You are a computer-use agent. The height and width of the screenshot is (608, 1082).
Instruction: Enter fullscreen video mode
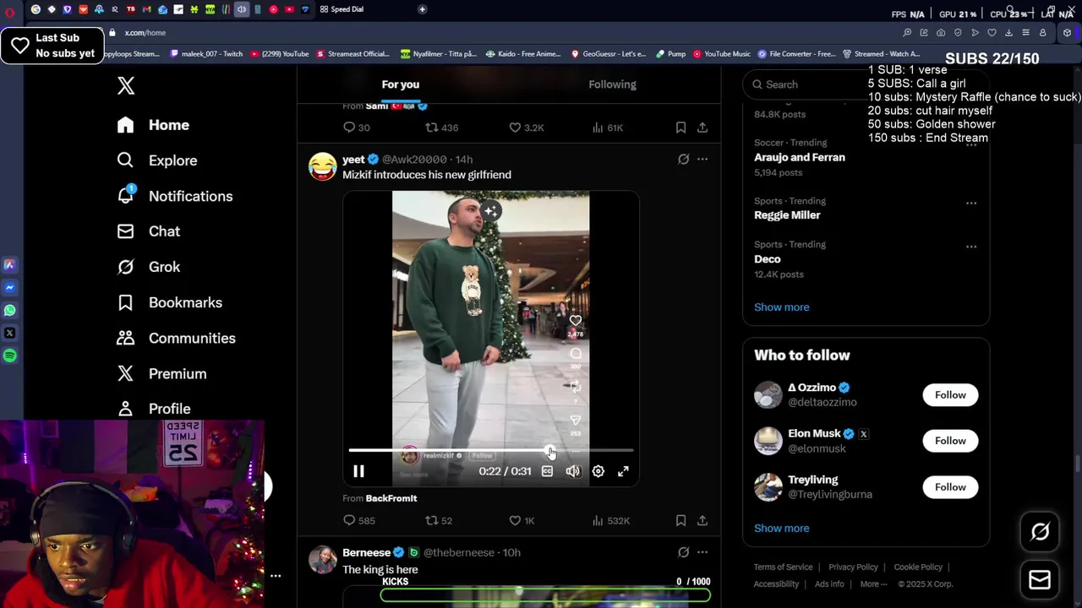coord(623,472)
